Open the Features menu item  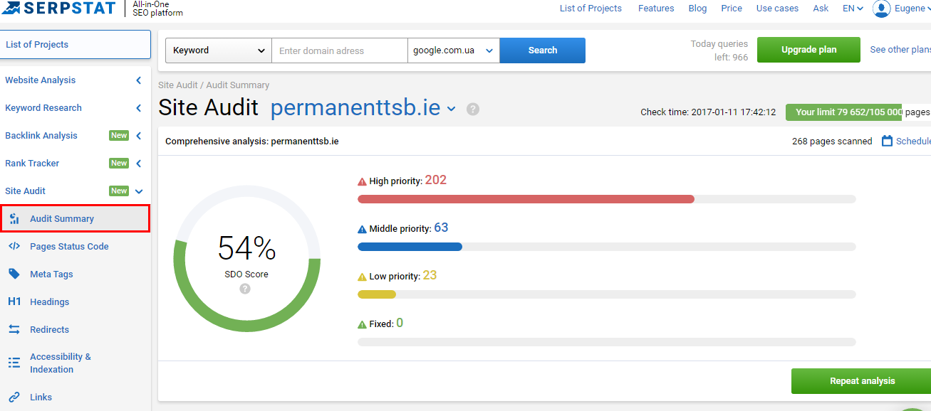pyautogui.click(x=656, y=9)
